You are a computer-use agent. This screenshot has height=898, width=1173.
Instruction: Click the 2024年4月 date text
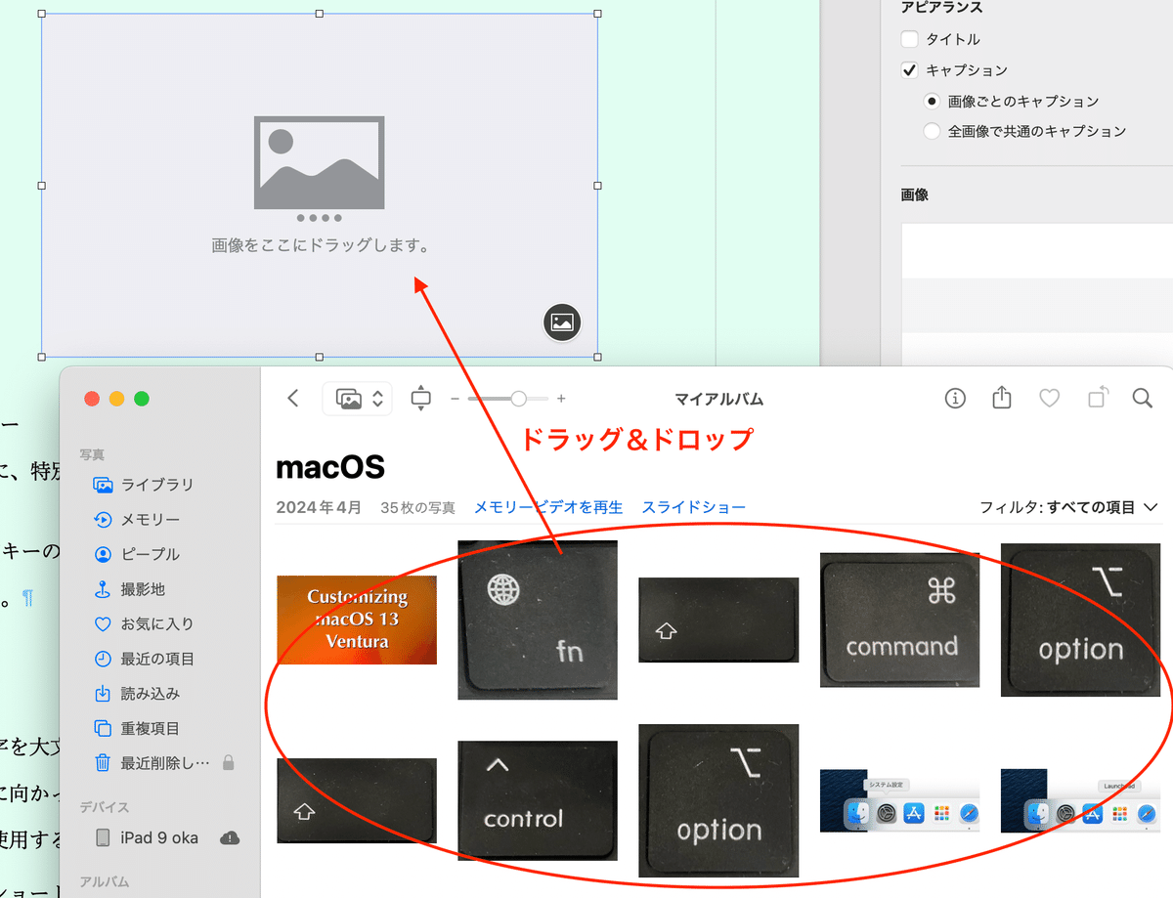point(319,507)
